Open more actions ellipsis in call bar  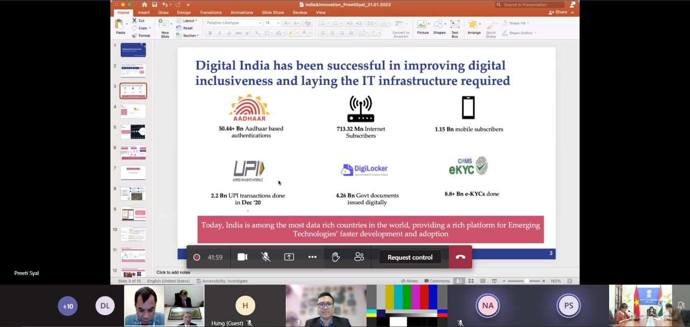click(312, 257)
